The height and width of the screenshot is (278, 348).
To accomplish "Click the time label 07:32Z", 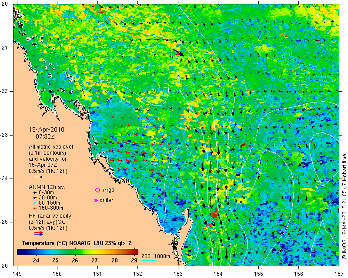I will tap(45, 136).
